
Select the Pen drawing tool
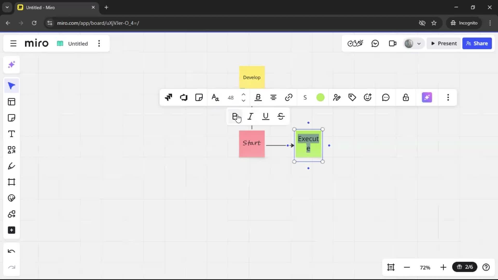(x=11, y=166)
